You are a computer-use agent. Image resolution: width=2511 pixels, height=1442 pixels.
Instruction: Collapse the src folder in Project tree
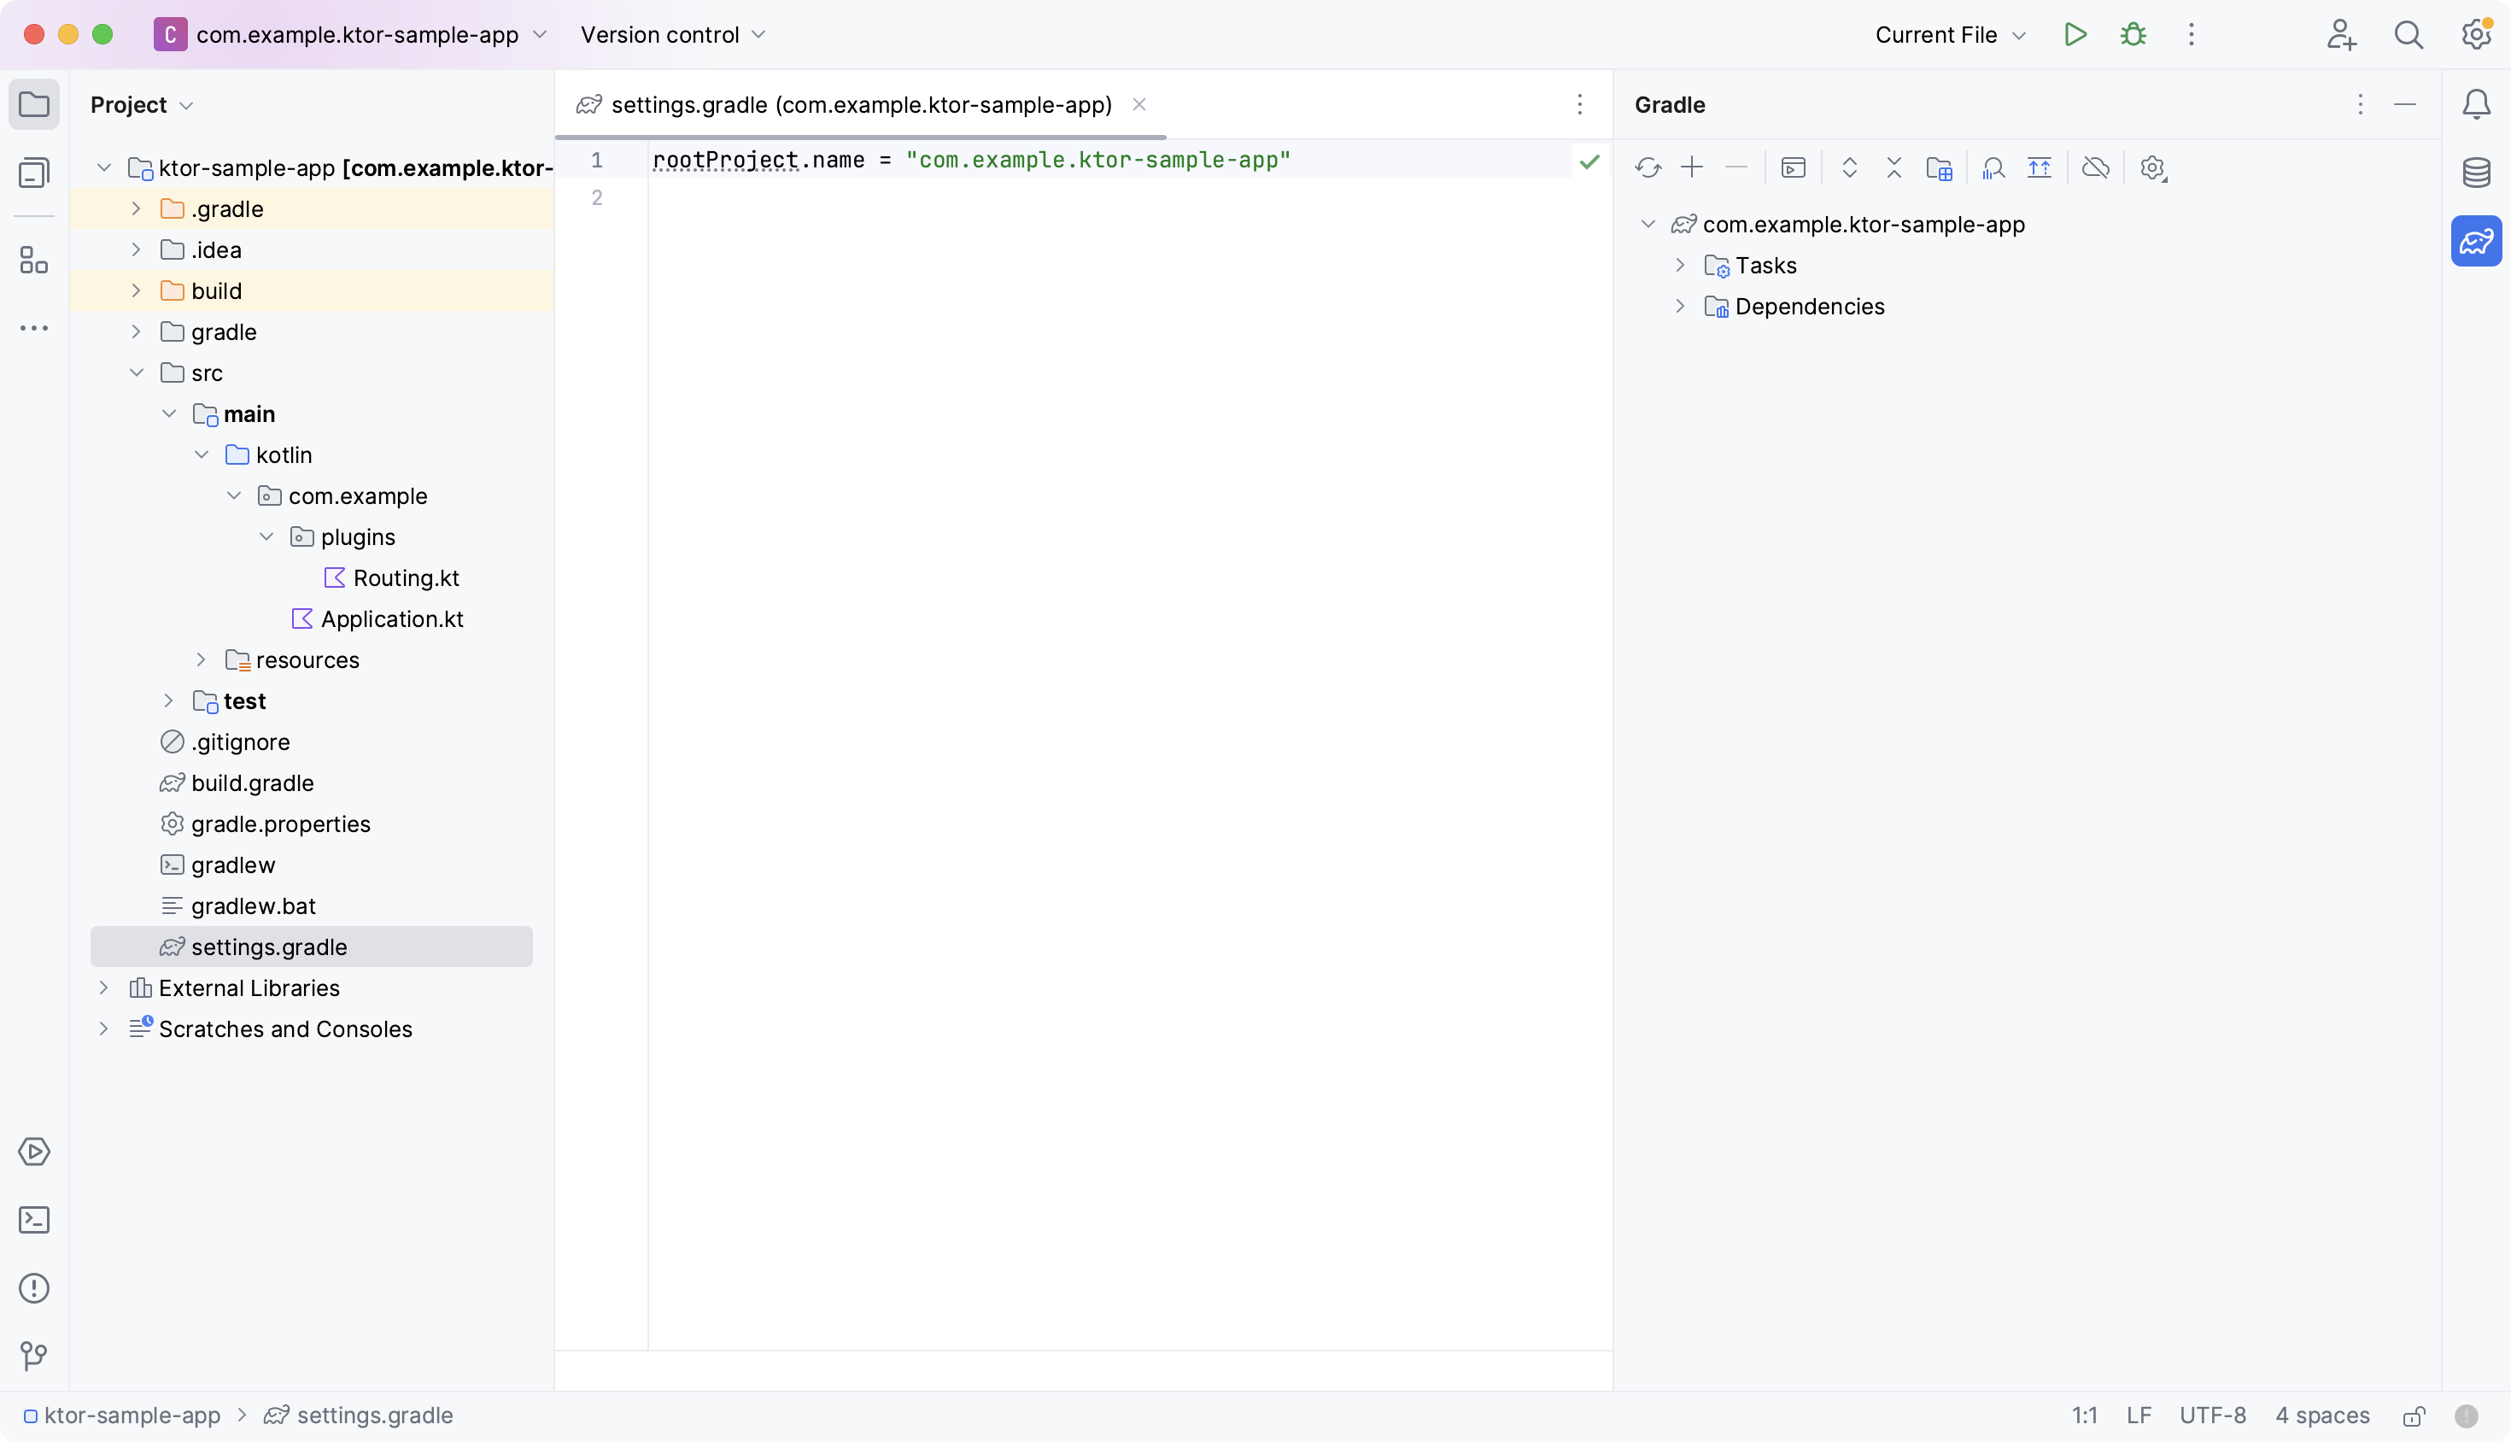(x=137, y=372)
